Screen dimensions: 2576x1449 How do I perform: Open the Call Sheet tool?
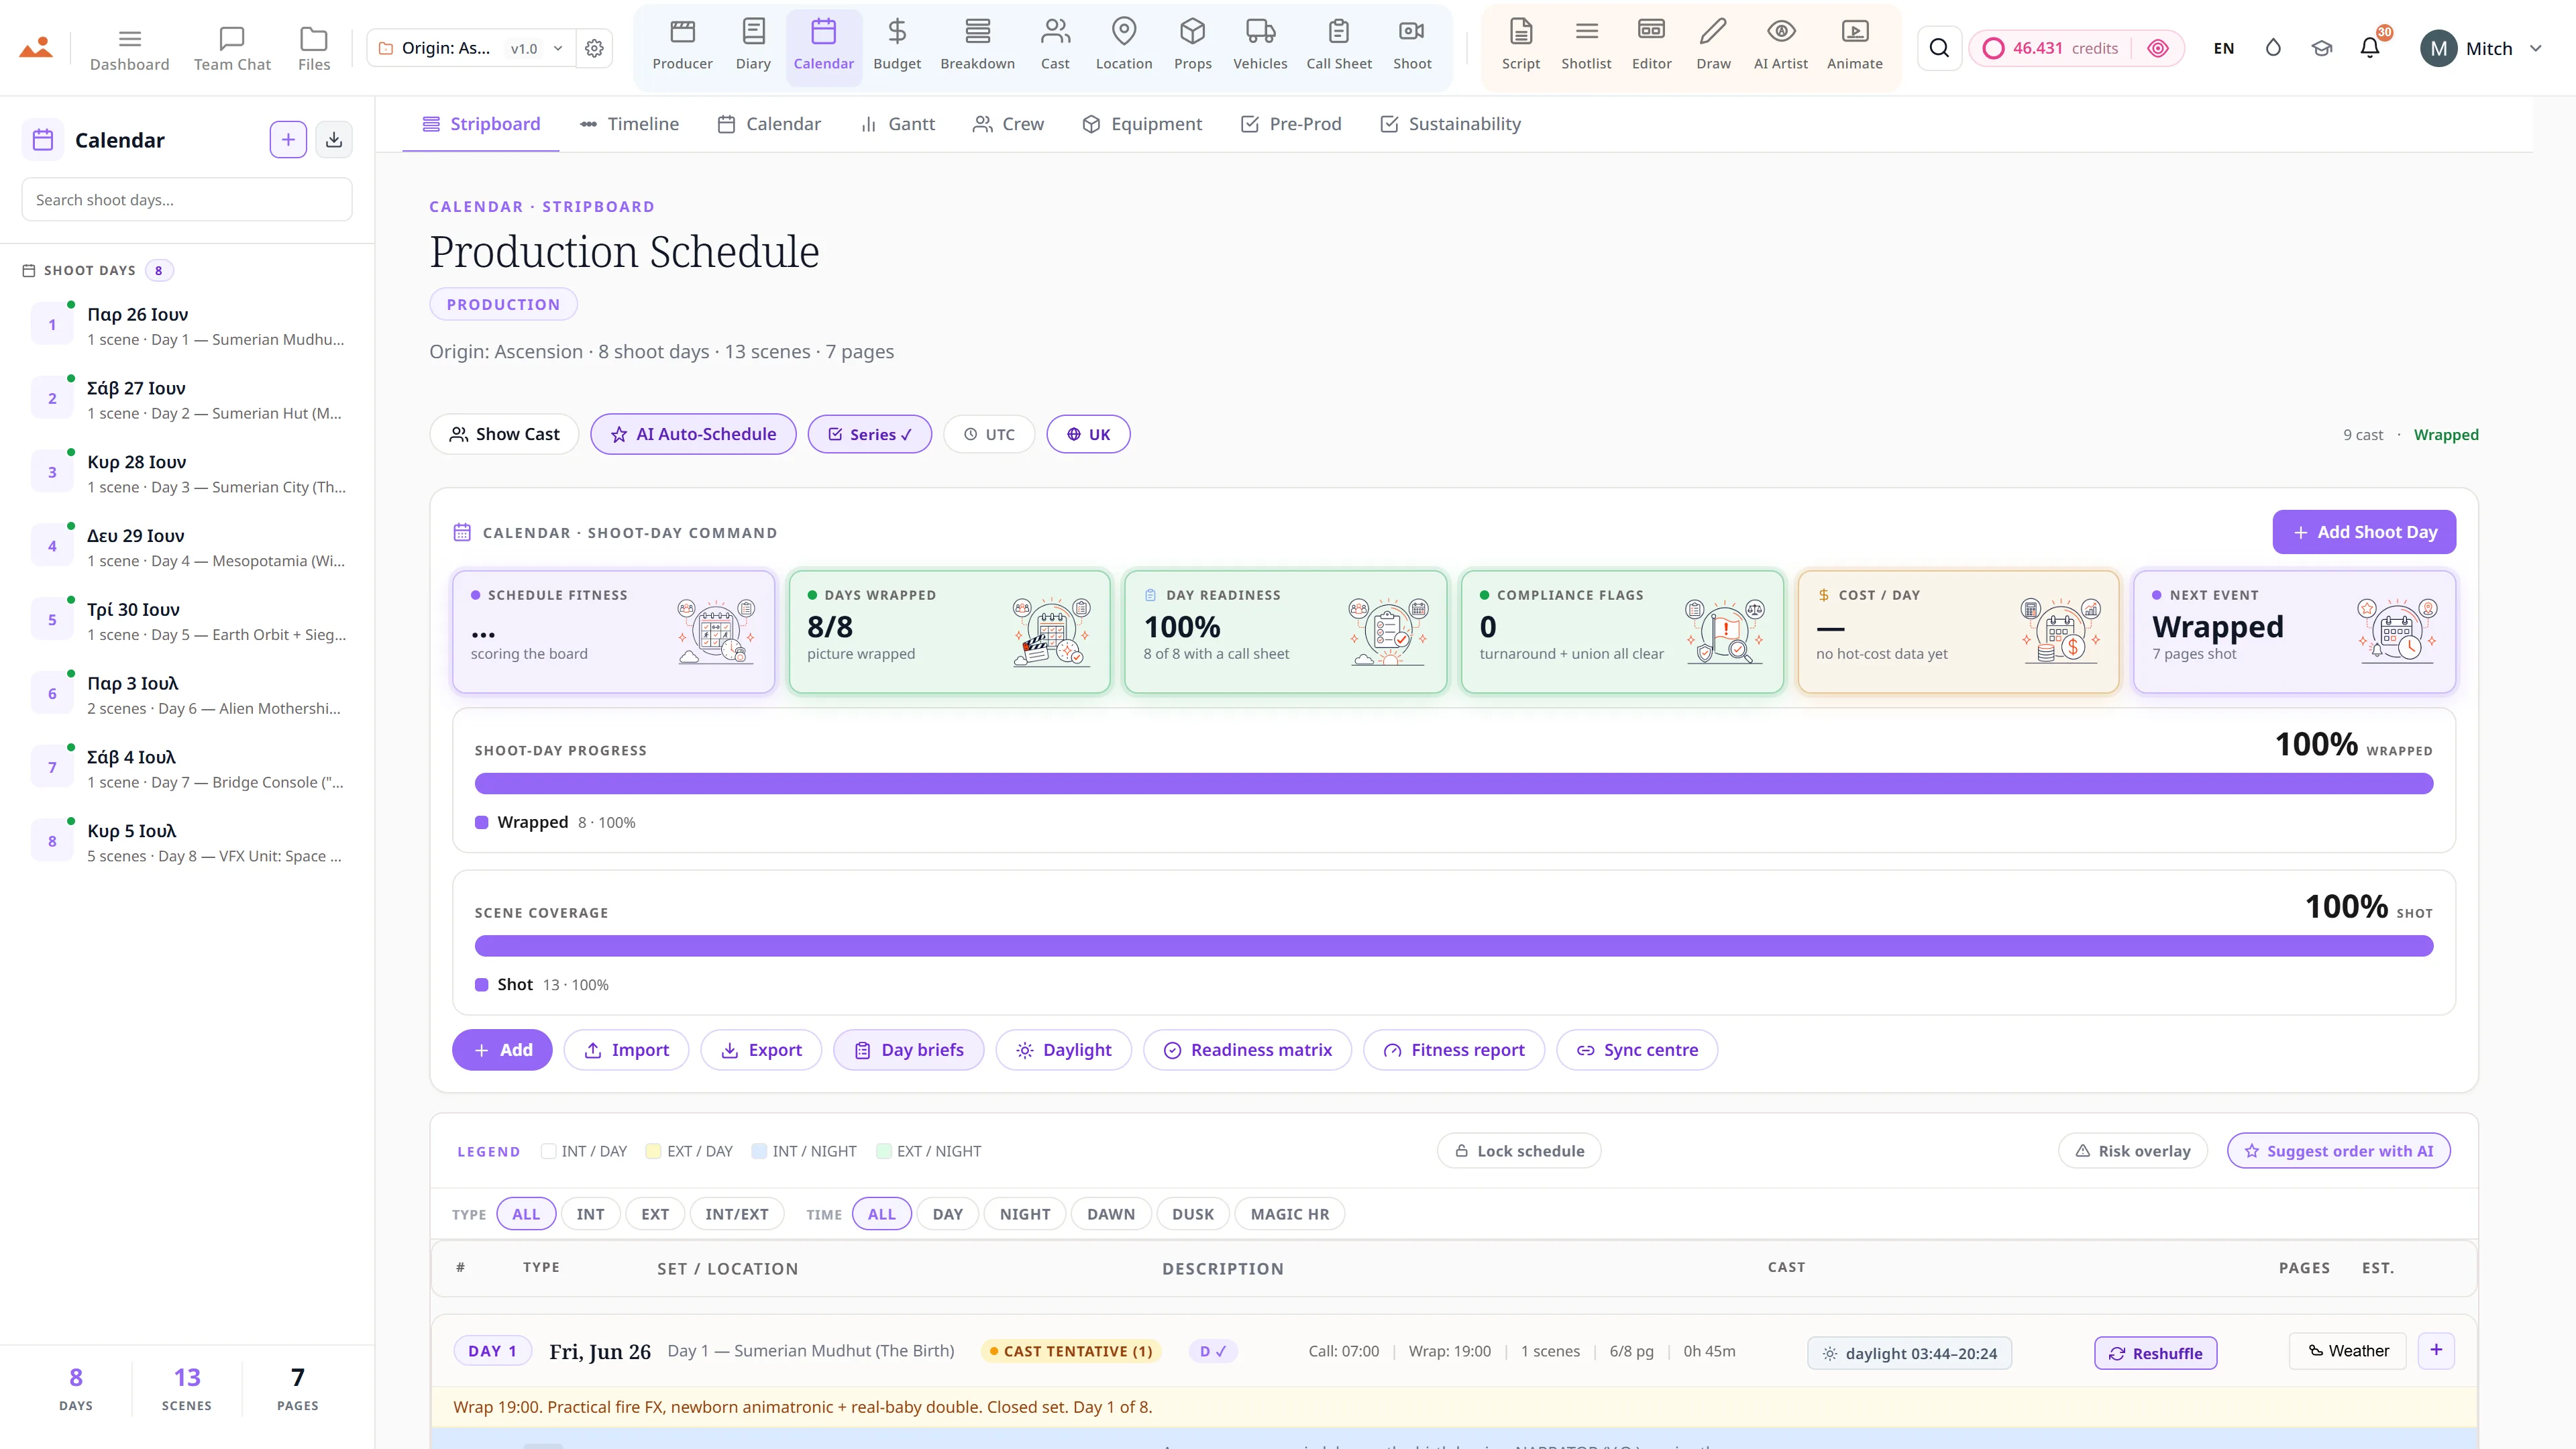tap(1339, 46)
